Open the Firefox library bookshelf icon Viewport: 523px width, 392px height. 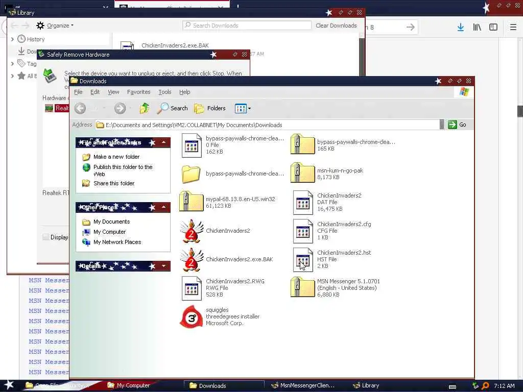point(477,28)
